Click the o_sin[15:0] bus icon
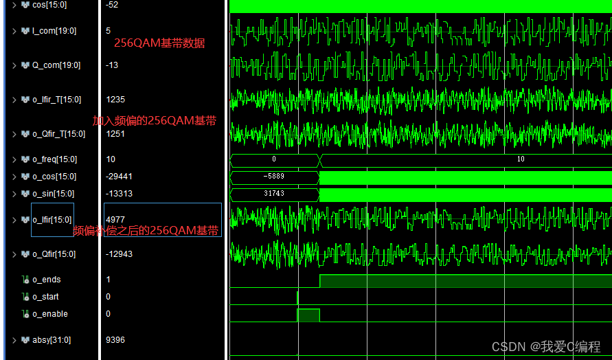 [x=25, y=194]
